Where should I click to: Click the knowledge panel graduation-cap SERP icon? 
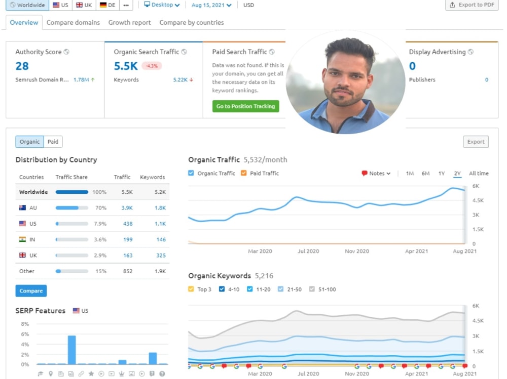point(41,374)
